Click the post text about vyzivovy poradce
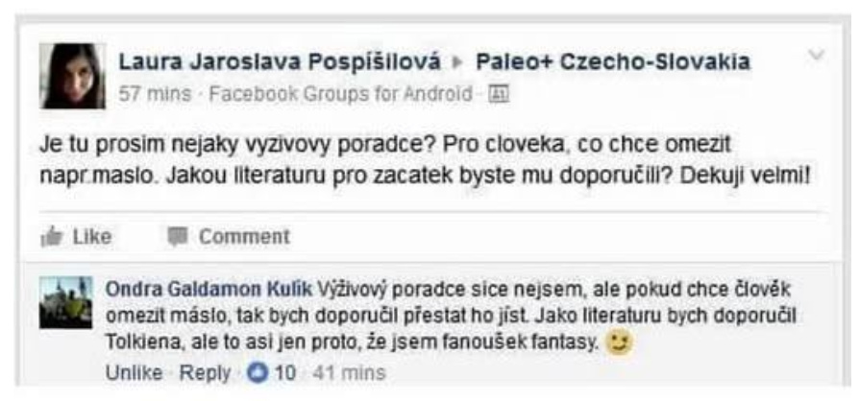860x401 pixels. pyautogui.click(x=425, y=161)
